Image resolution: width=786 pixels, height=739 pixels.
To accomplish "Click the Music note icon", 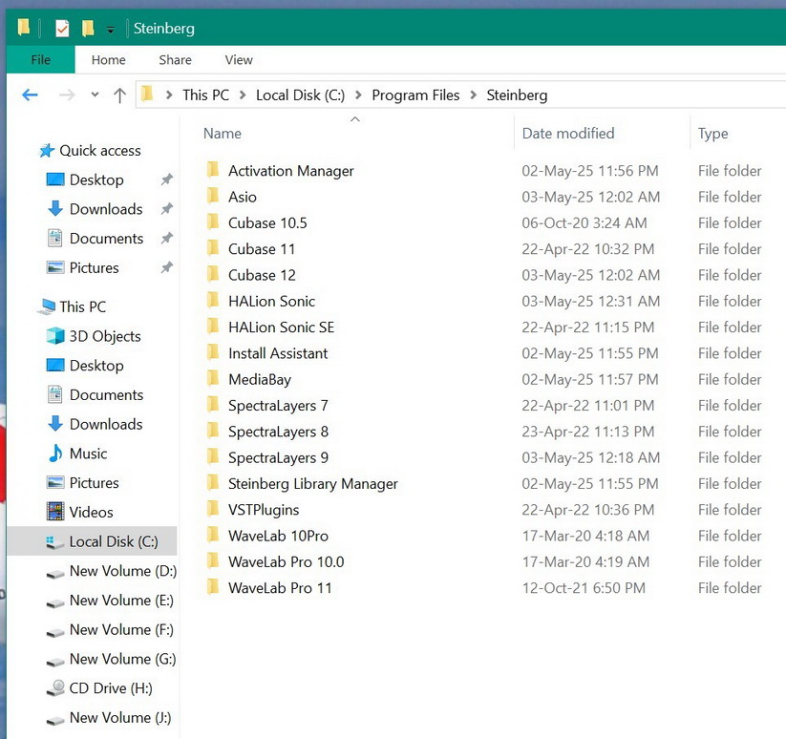I will coord(55,453).
